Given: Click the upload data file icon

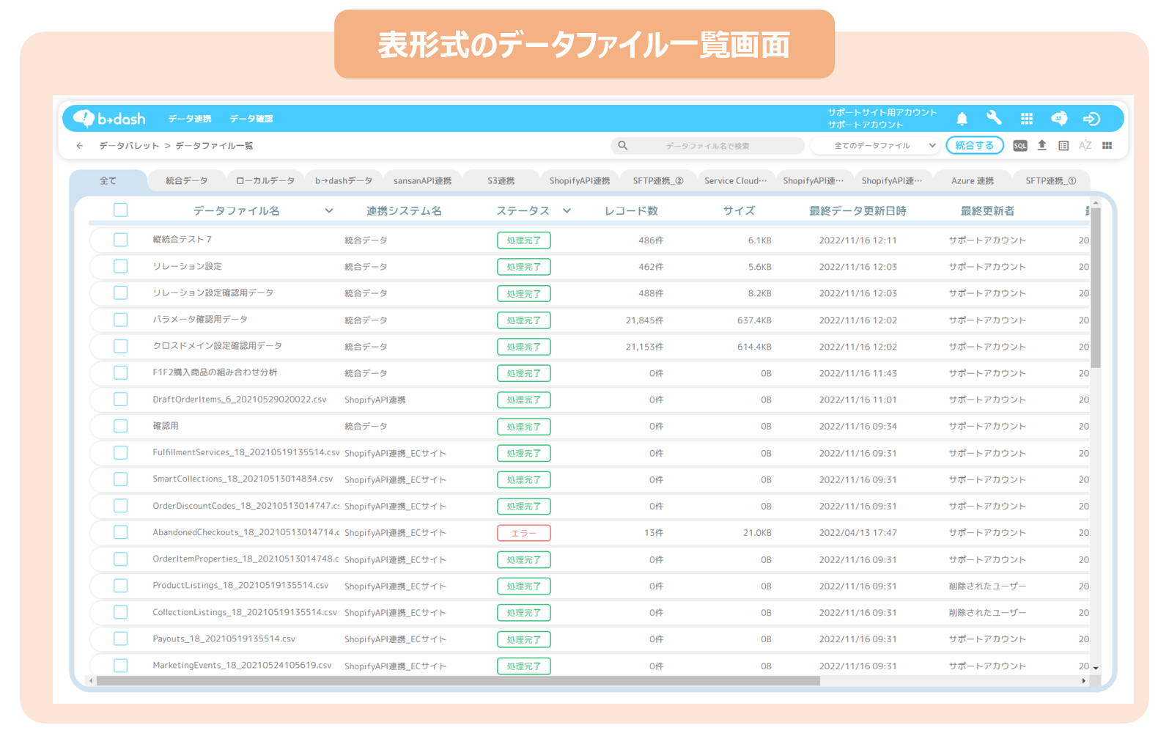Looking at the screenshot, I should [1041, 146].
